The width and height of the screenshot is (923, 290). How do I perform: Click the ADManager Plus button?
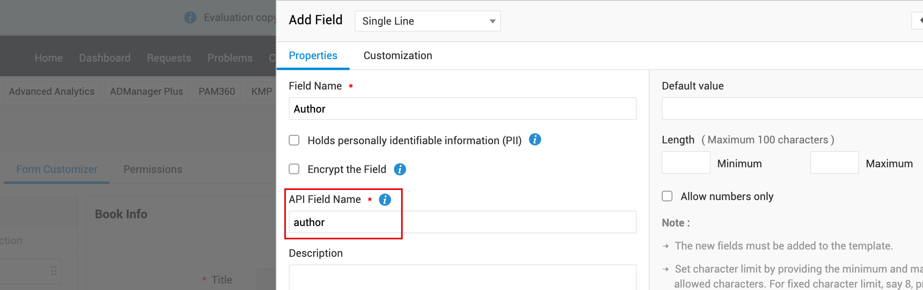click(x=146, y=92)
